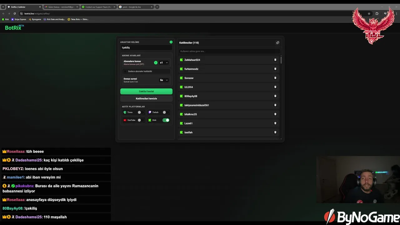
Task: Click PKLOBEYZ's chat message
Action: coord(56,169)
